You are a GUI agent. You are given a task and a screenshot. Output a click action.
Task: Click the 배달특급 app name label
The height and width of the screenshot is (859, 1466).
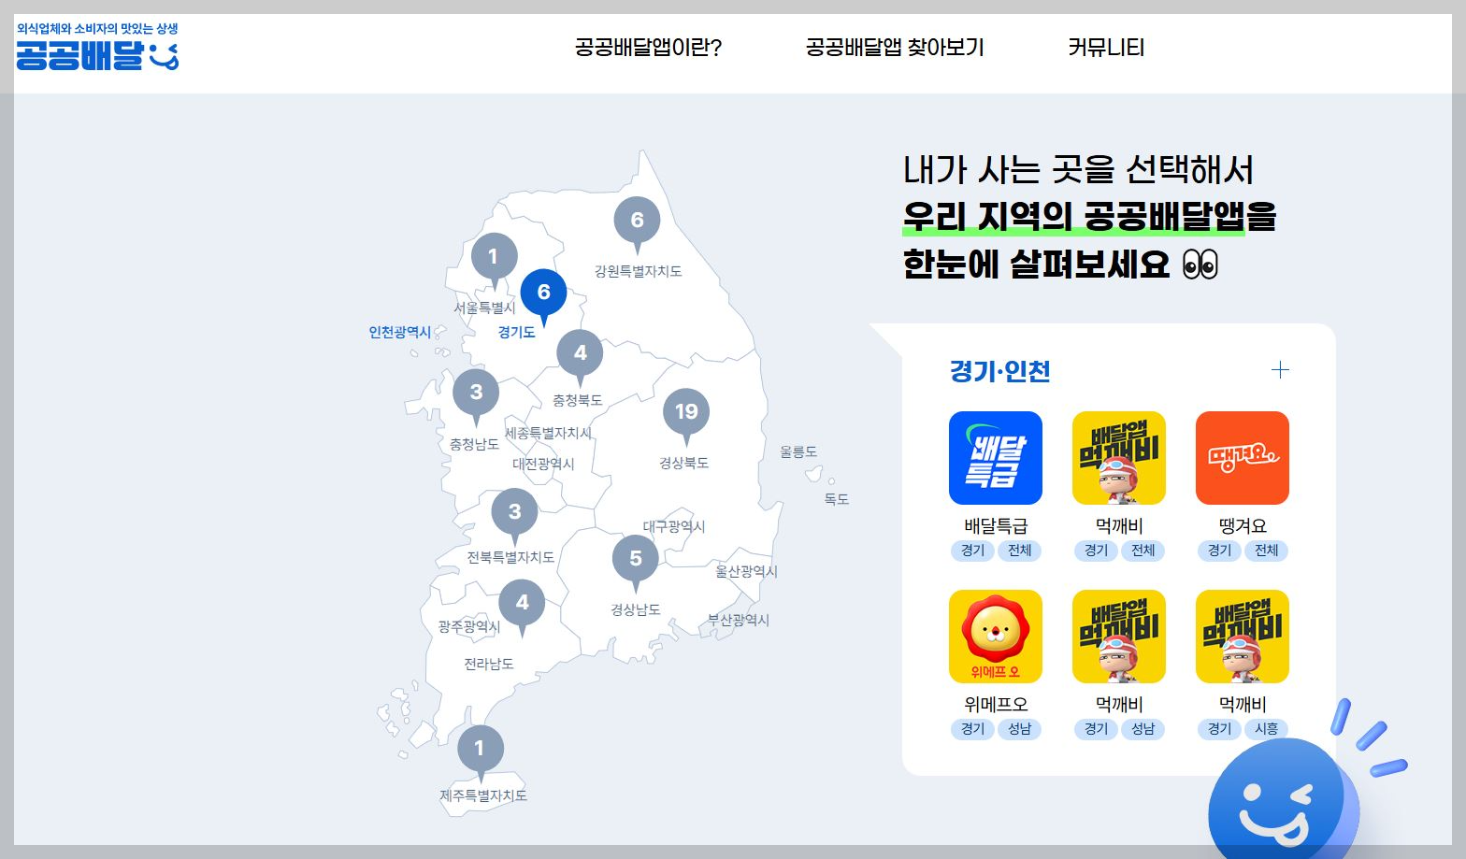click(x=996, y=525)
